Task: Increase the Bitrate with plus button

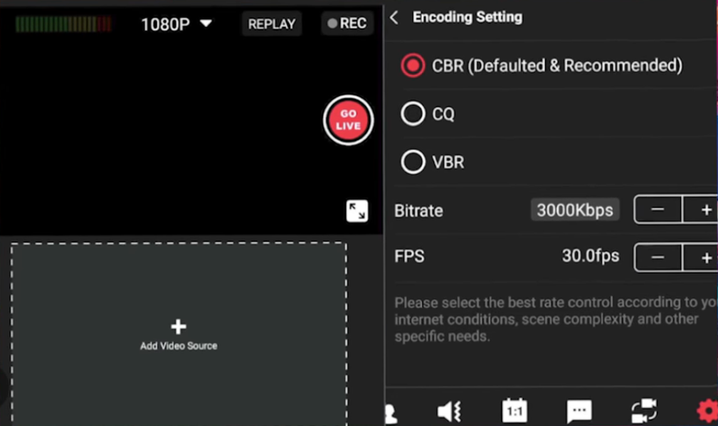Action: click(704, 210)
